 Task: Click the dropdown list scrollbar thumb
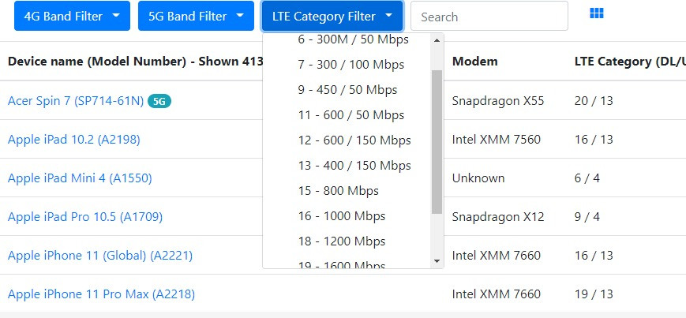437,142
